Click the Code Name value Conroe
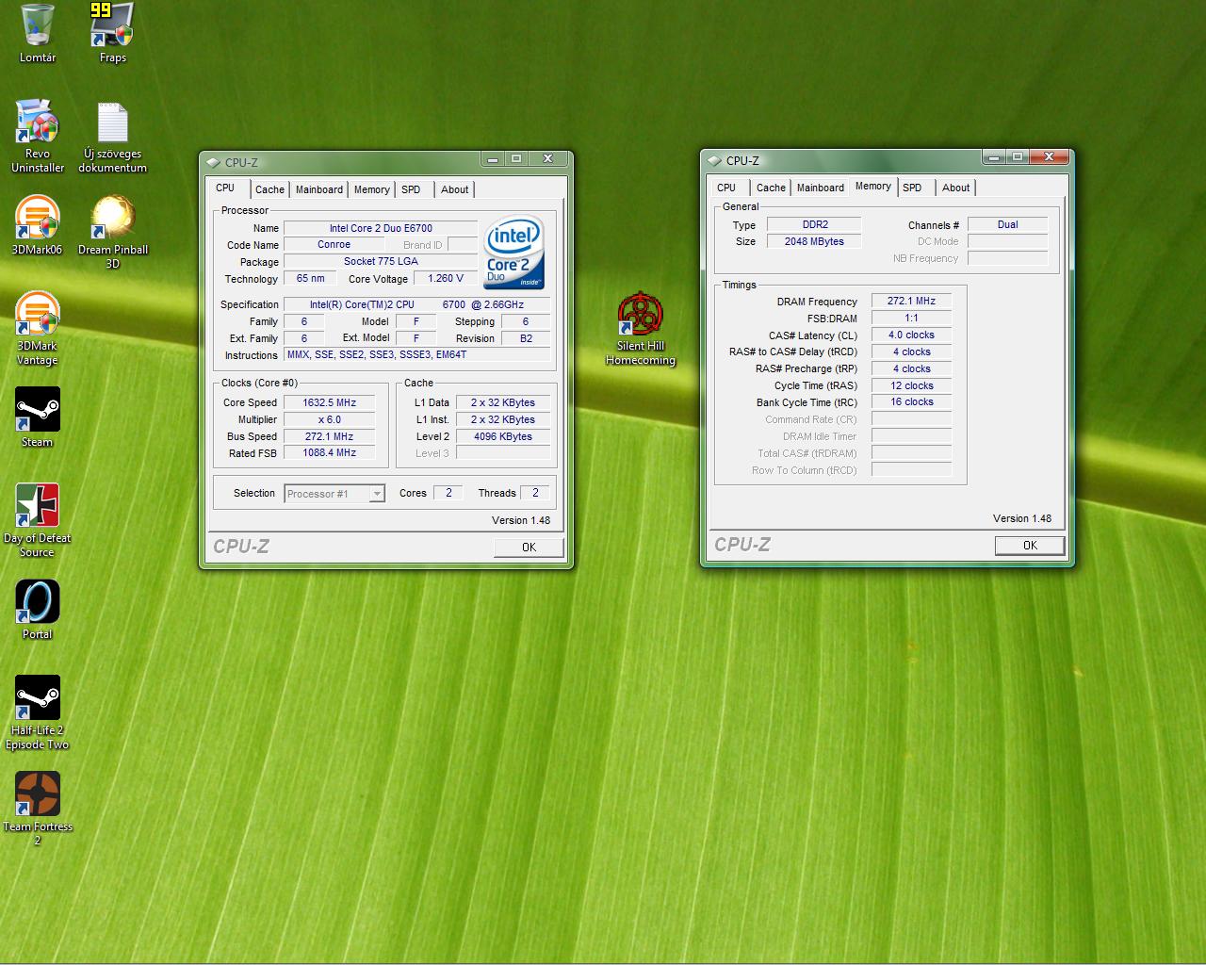1206x965 pixels. coord(334,245)
